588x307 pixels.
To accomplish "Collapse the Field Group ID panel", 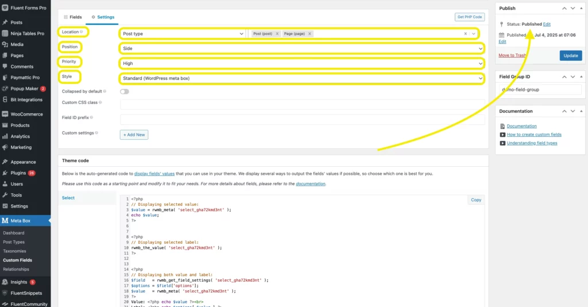I will pyautogui.click(x=581, y=76).
